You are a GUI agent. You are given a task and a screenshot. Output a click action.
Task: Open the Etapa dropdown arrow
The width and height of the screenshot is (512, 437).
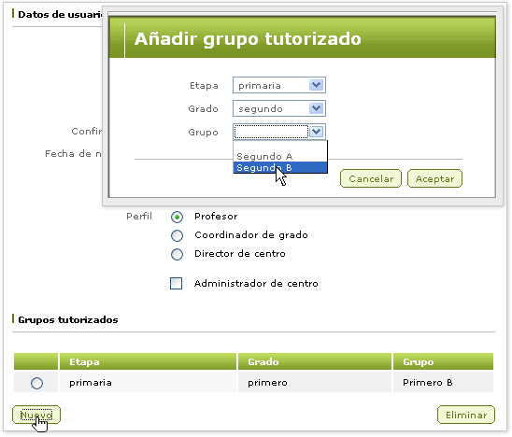pos(316,85)
